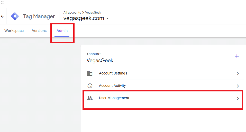Create a new account with plus icon

coord(237,56)
